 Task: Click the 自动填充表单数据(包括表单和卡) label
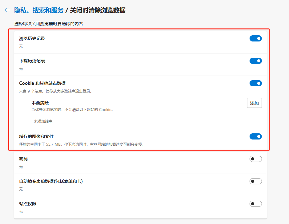[51, 181]
